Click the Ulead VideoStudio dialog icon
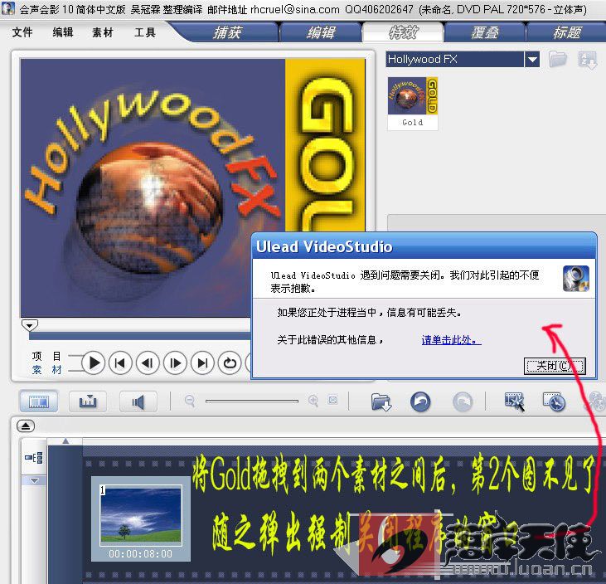Screen dimensions: 606x584 tap(576, 279)
